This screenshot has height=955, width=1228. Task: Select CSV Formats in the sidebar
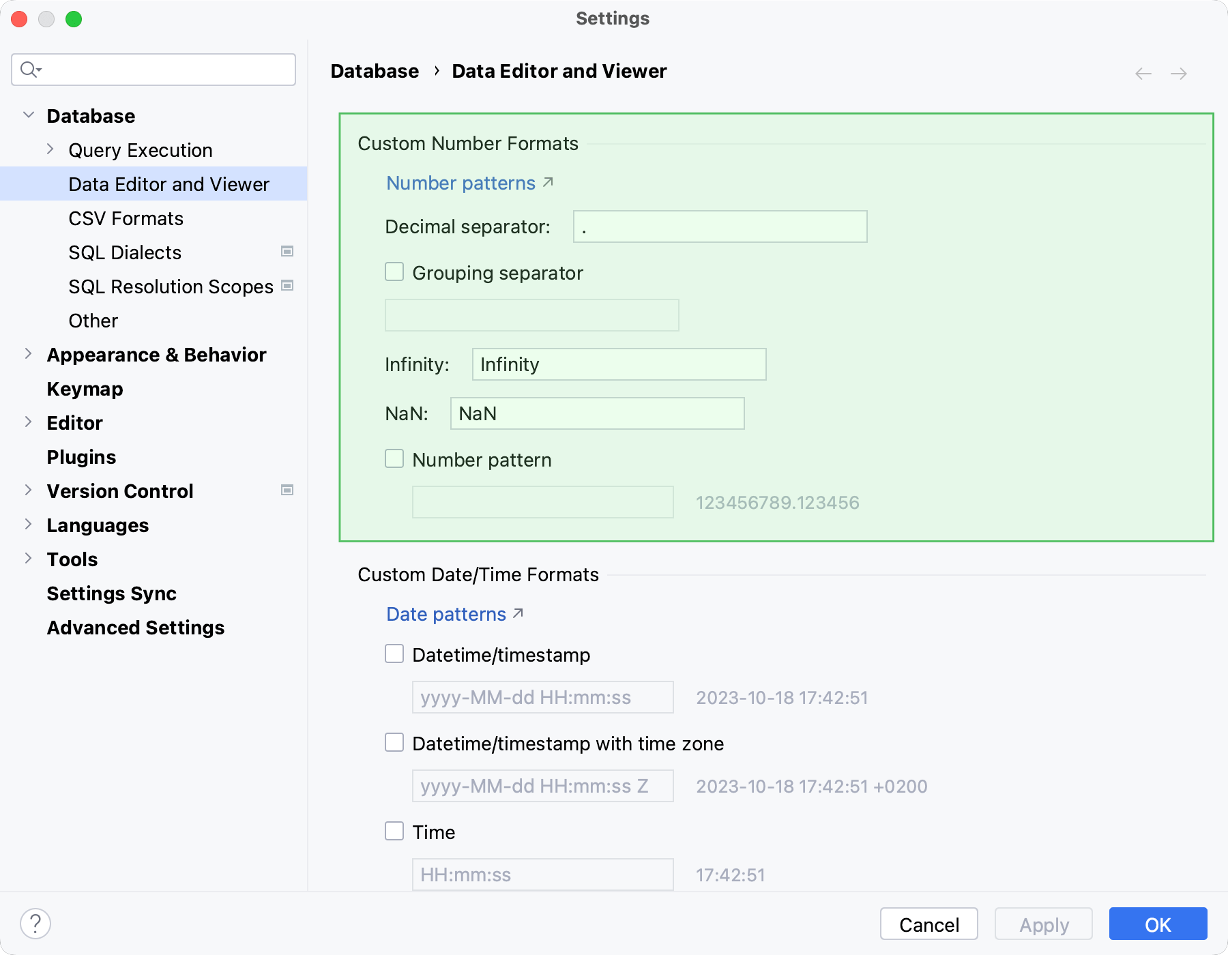(126, 218)
